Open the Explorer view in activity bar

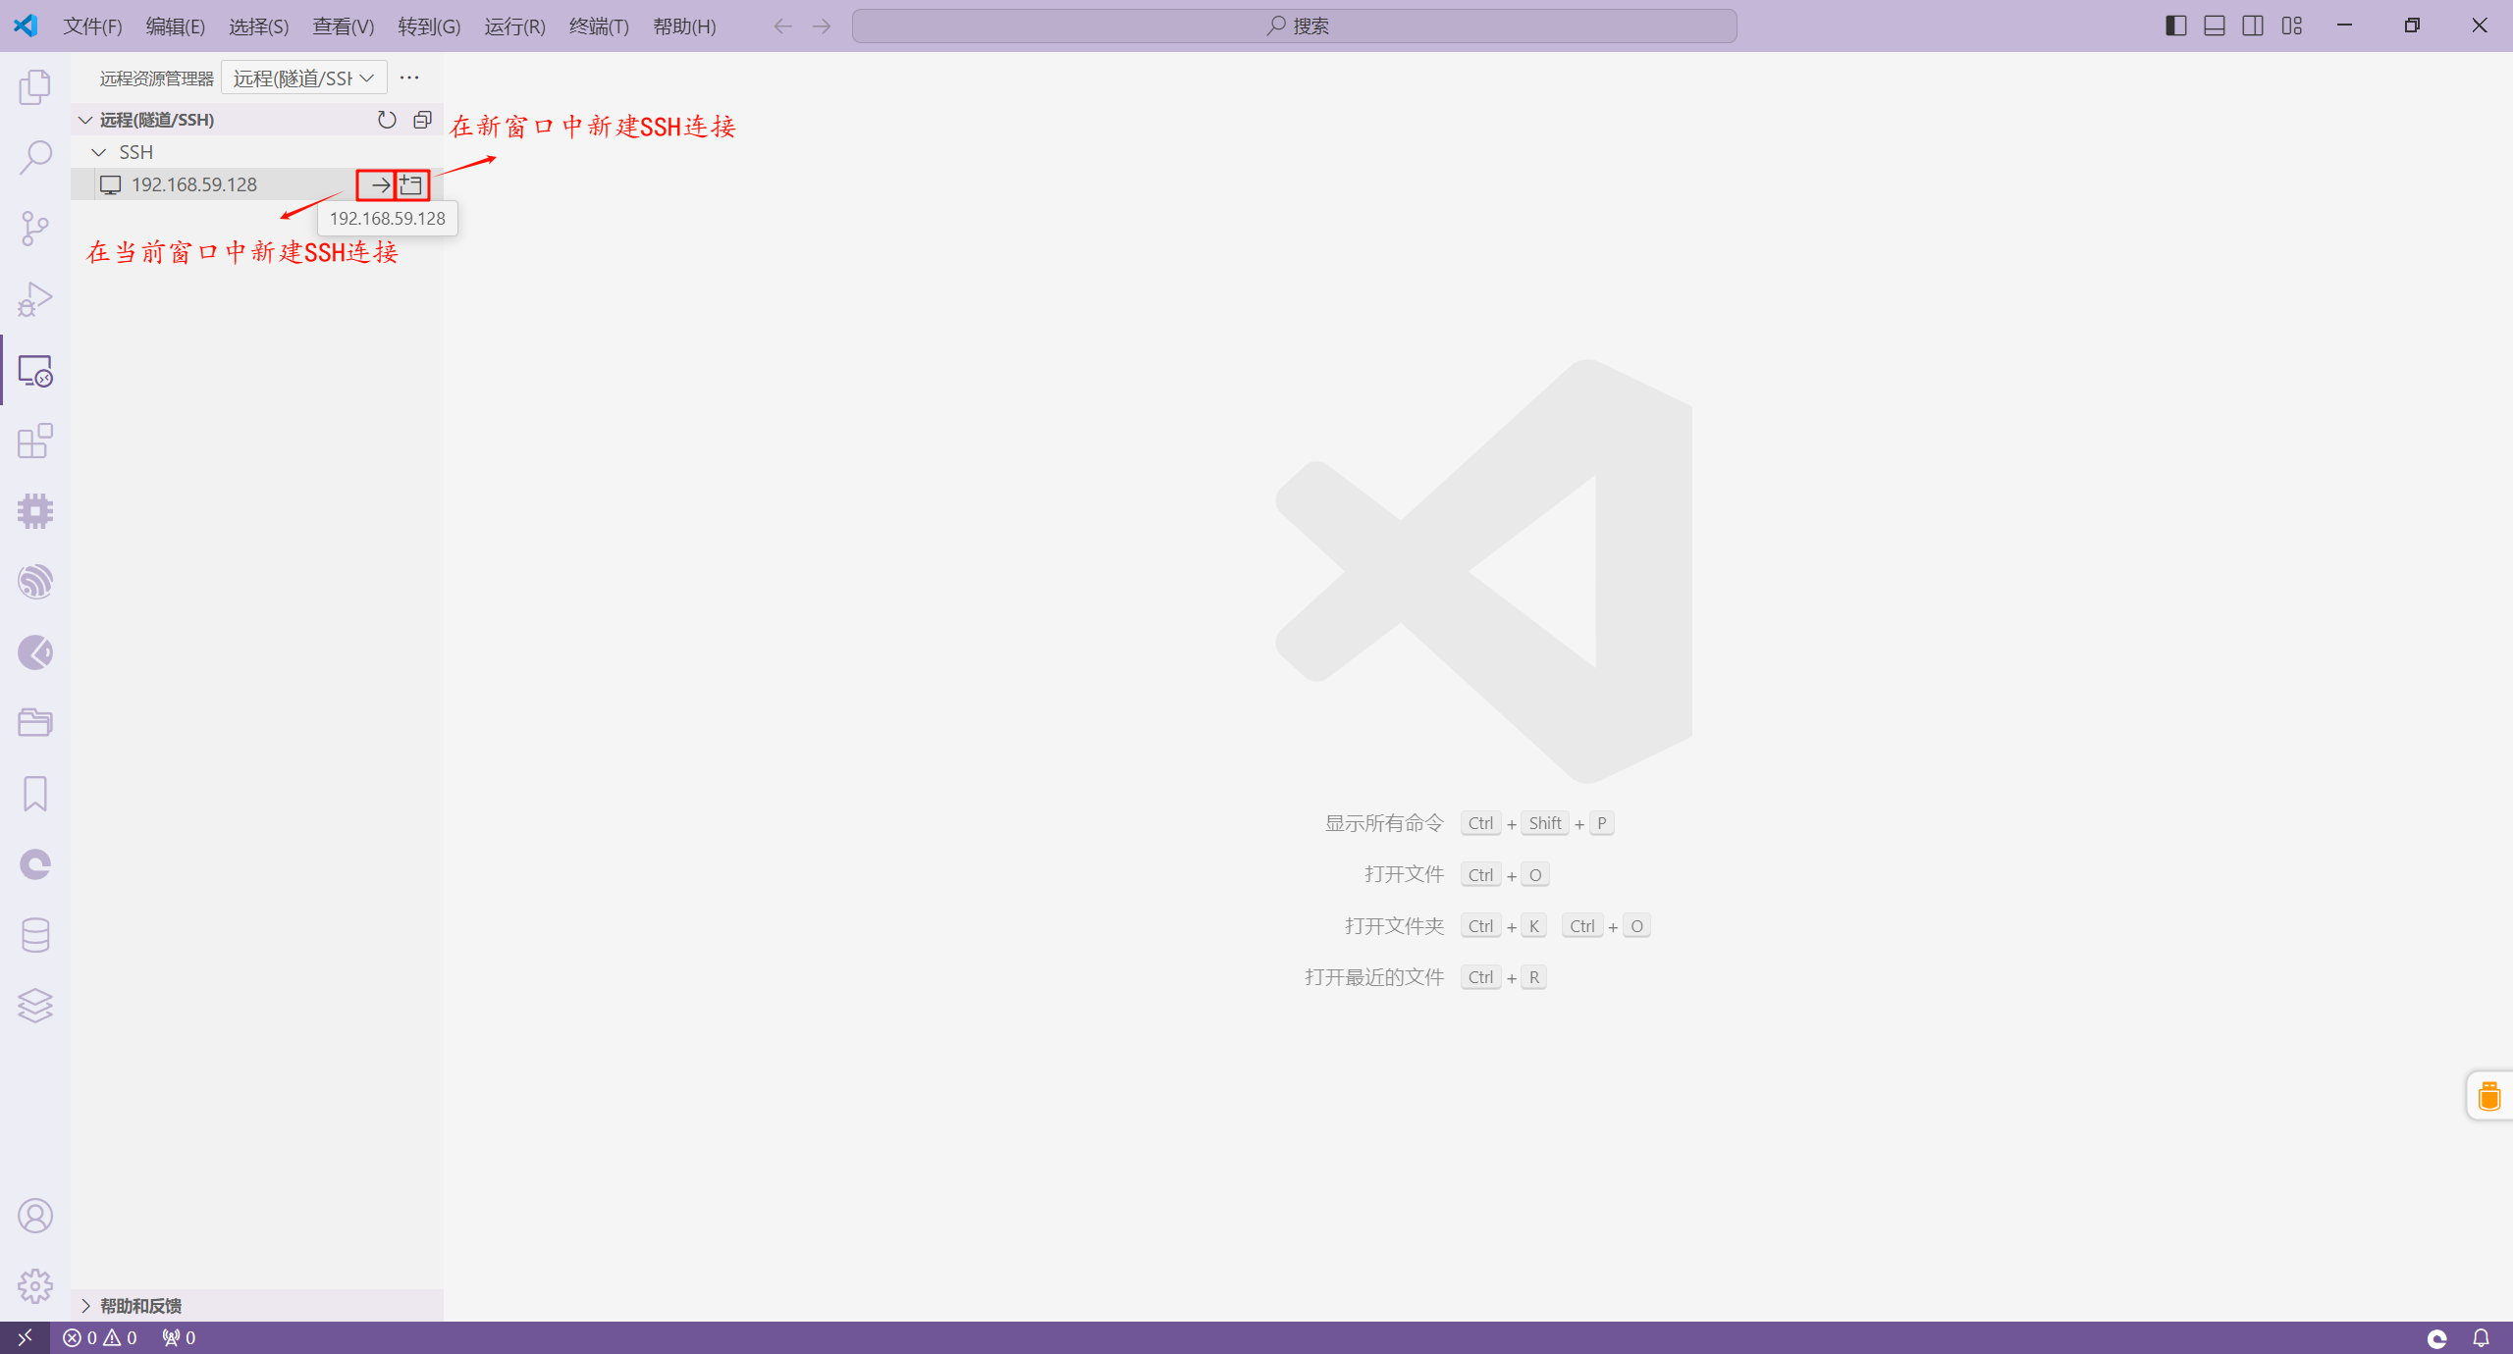[x=35, y=87]
